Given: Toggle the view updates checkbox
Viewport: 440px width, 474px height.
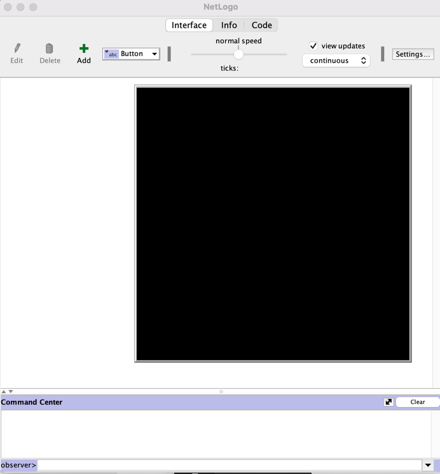Looking at the screenshot, I should coord(313,46).
